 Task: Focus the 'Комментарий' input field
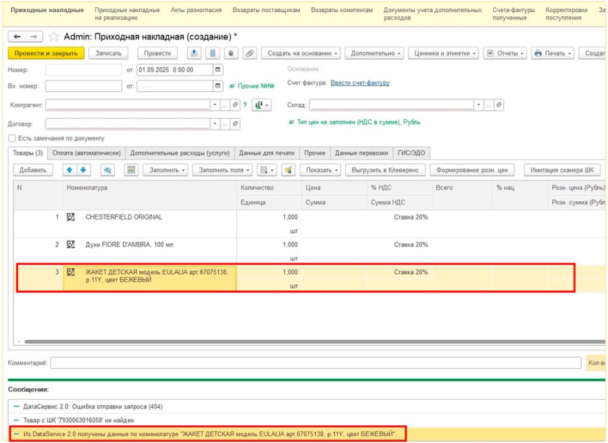click(315, 363)
